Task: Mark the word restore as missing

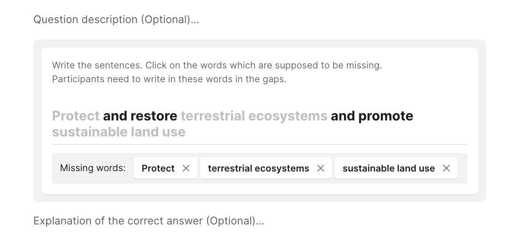Action: (154, 116)
